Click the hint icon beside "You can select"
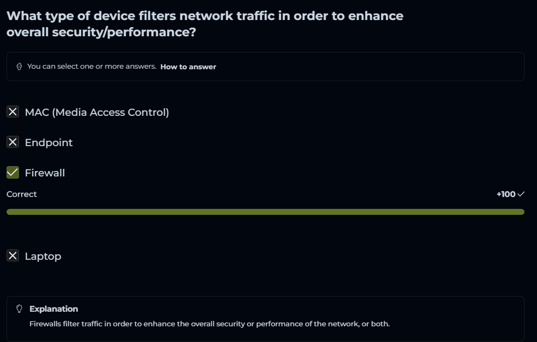This screenshot has height=342, width=537. (19, 67)
